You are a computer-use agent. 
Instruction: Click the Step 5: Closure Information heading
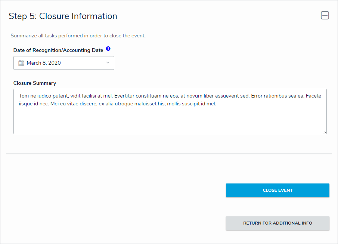click(63, 16)
